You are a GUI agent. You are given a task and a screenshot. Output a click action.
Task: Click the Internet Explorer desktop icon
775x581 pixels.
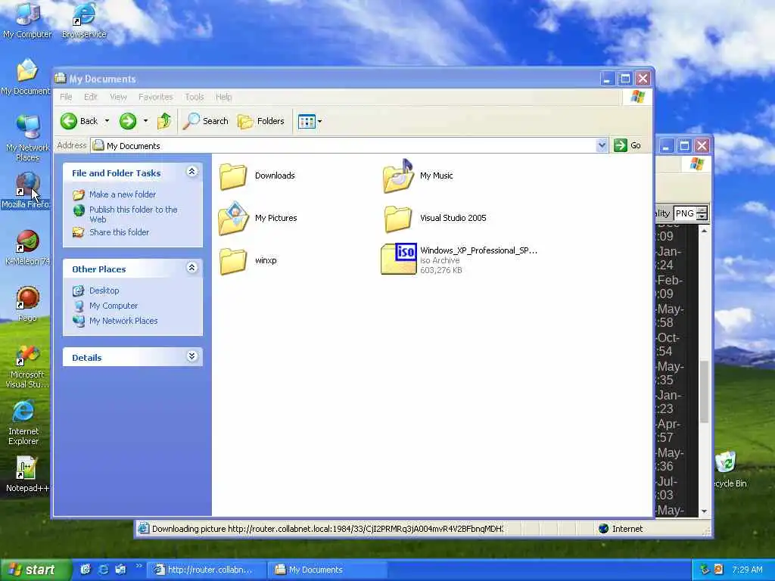[23, 423]
